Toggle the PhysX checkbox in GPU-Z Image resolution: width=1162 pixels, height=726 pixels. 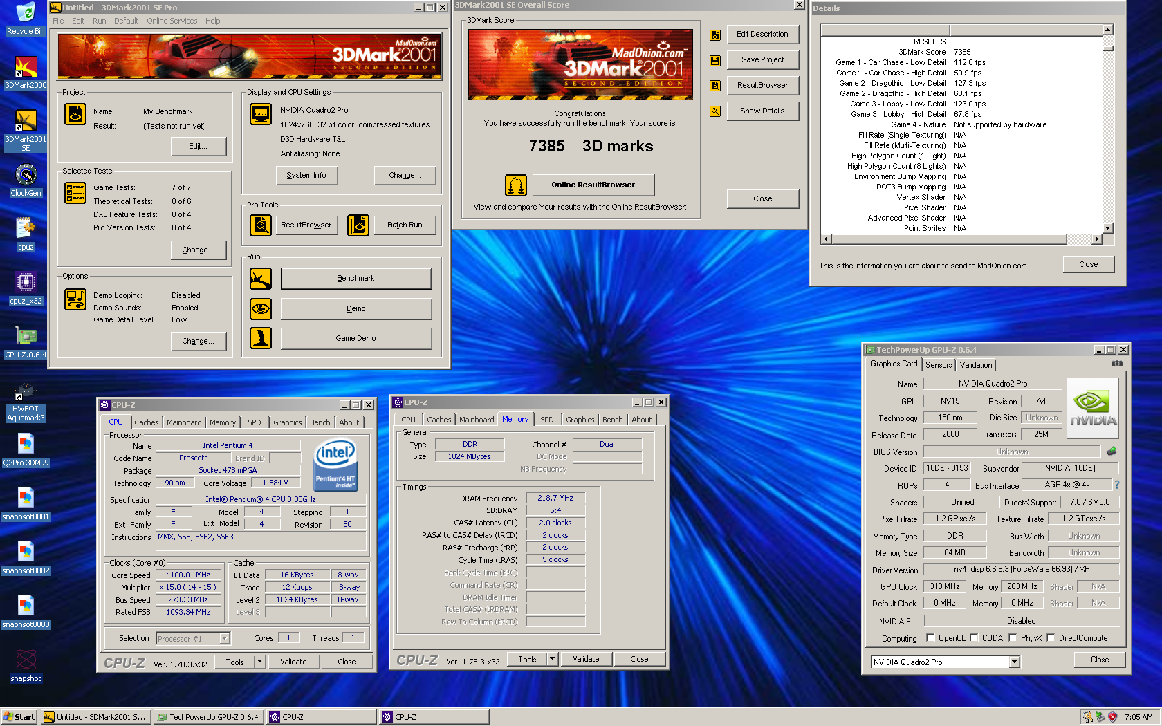(1013, 638)
